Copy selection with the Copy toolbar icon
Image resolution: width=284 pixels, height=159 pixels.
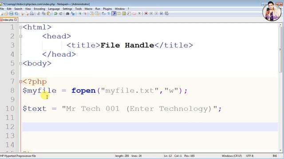[x=43, y=14]
